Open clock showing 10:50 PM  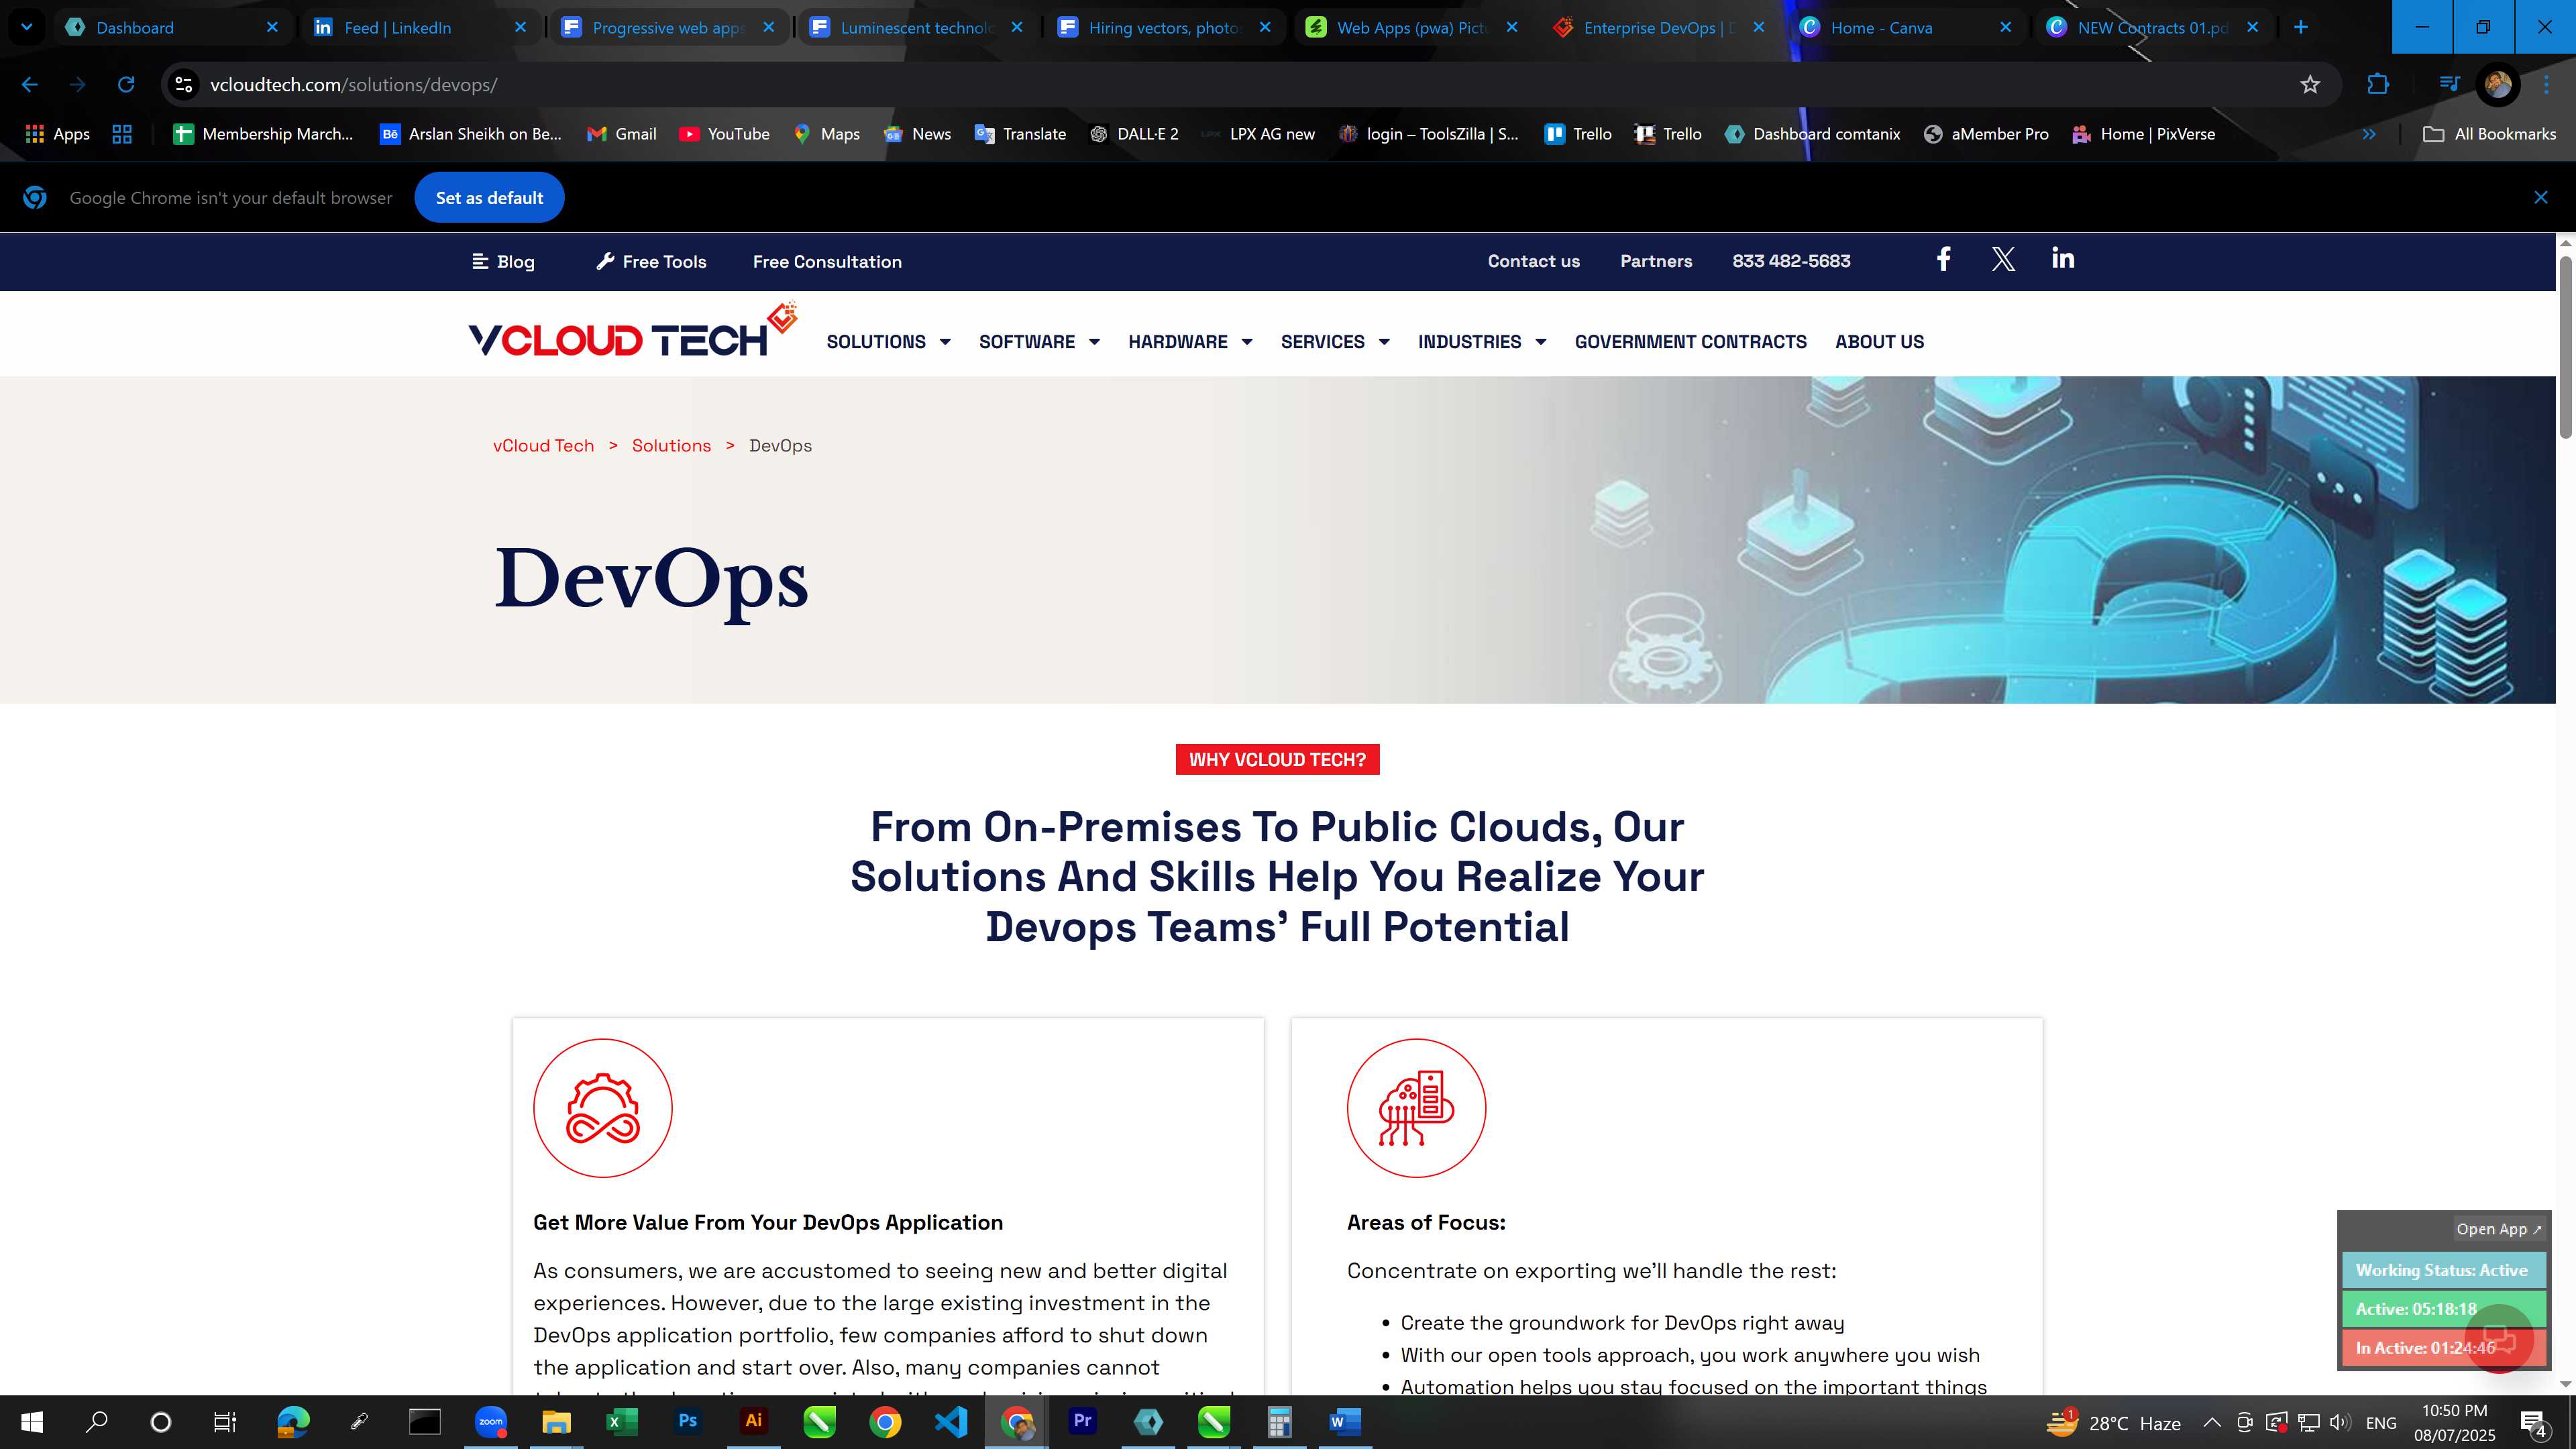[2454, 1422]
